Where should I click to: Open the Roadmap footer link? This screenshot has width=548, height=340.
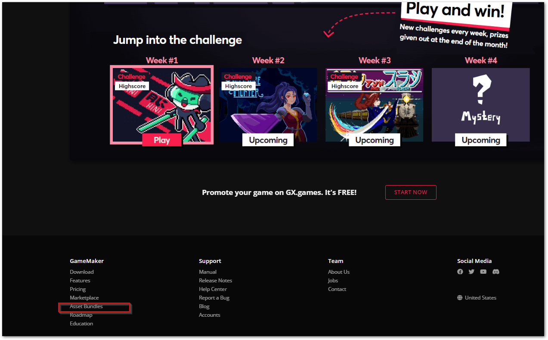pyautogui.click(x=81, y=315)
